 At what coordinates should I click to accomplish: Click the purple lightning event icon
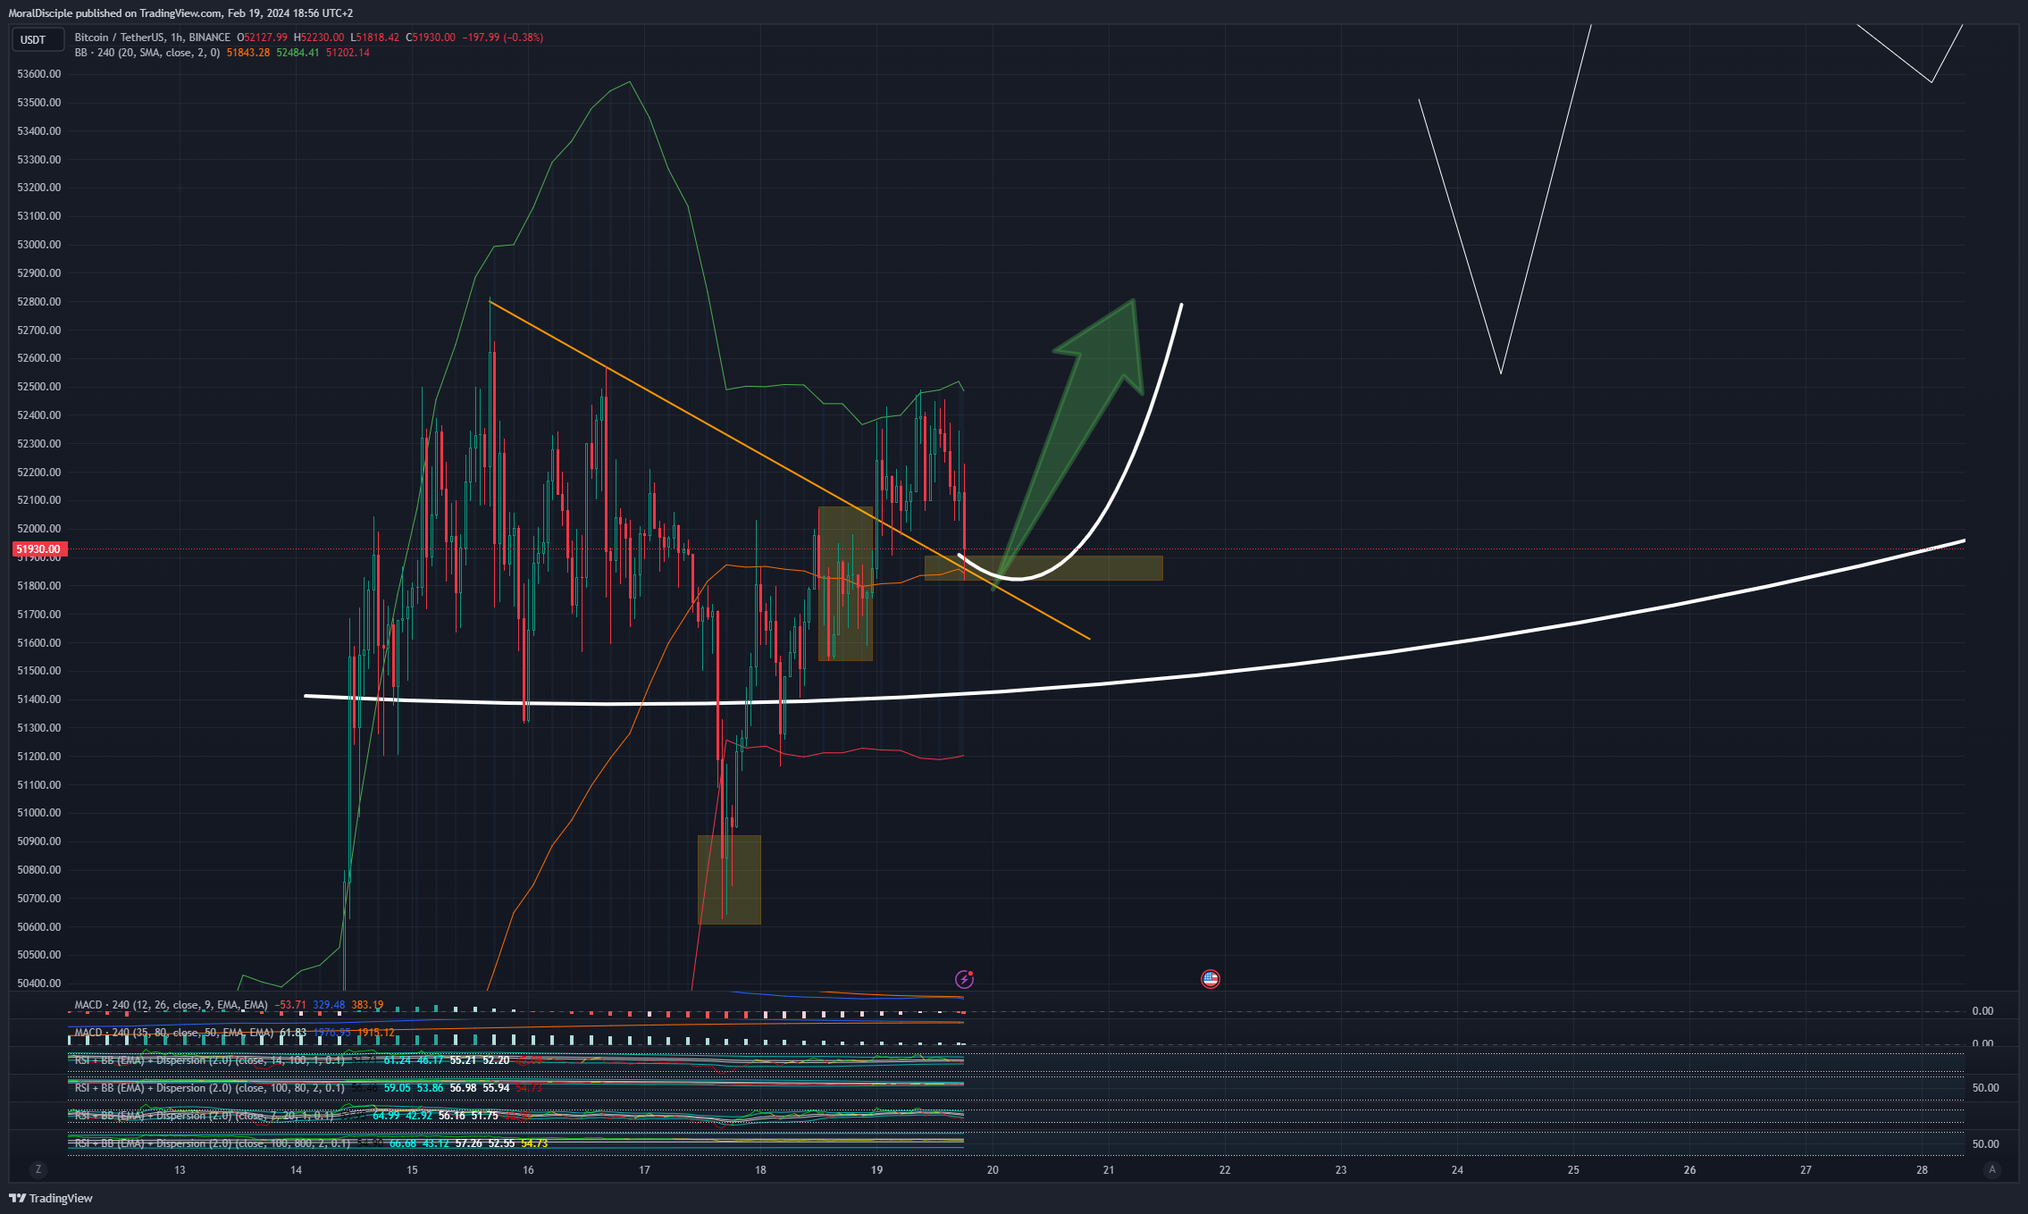964,979
